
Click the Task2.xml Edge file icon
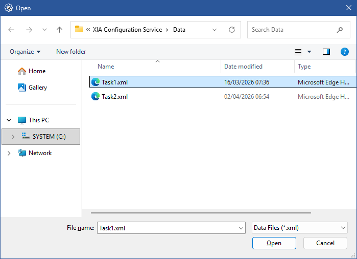pyautogui.click(x=95, y=96)
